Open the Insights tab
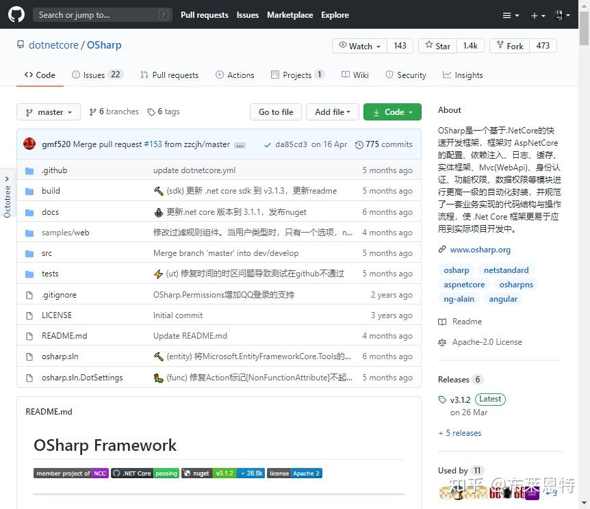 (x=463, y=75)
